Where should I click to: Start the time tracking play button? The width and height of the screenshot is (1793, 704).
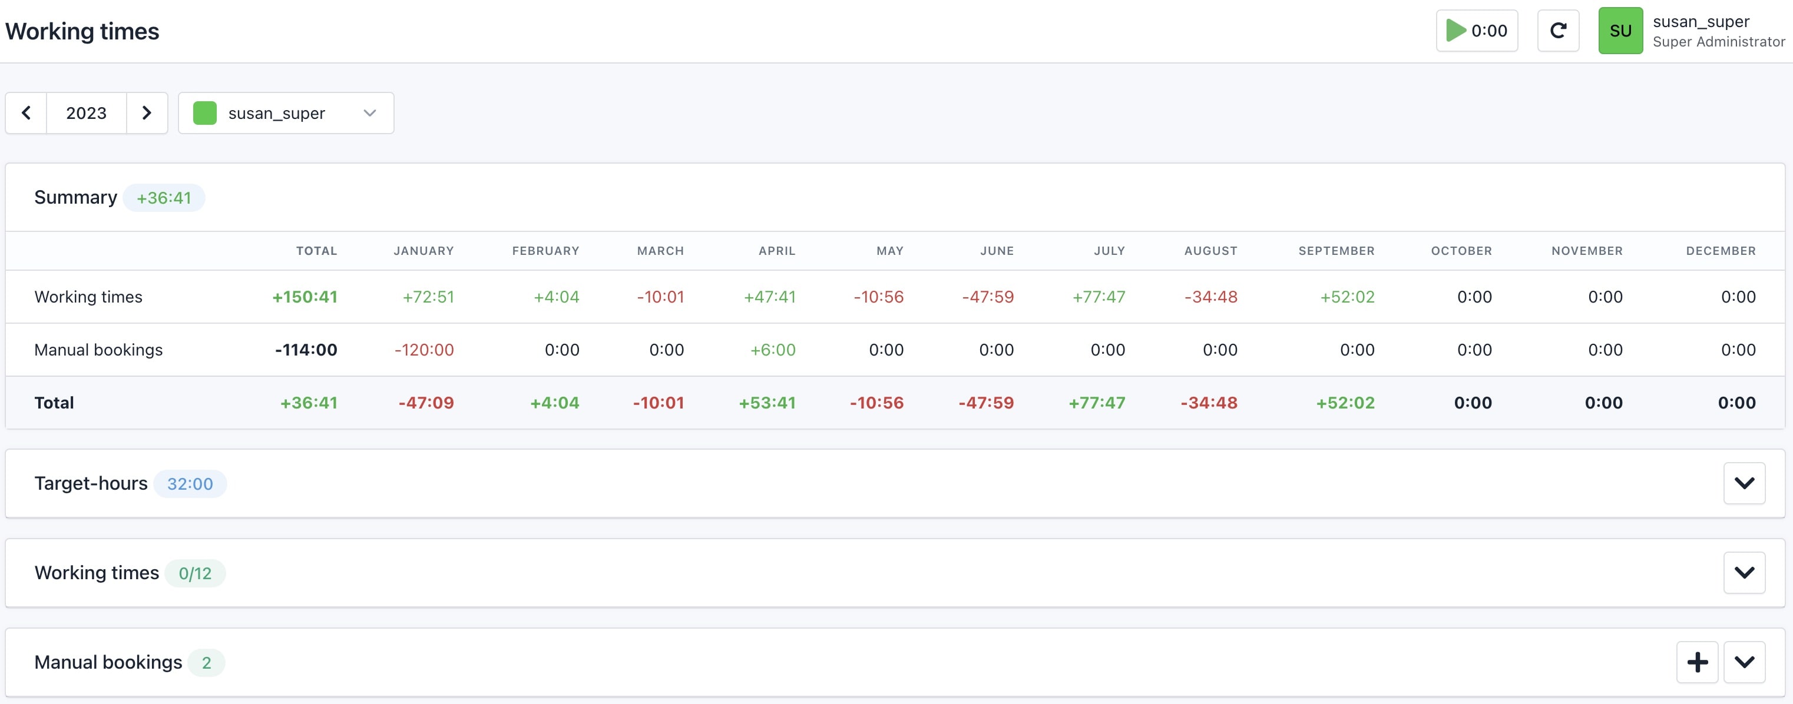(x=1476, y=31)
